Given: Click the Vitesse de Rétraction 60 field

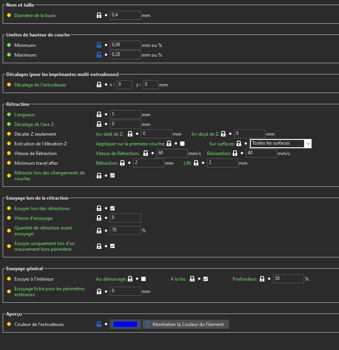Looking at the screenshot, I should tap(172, 153).
